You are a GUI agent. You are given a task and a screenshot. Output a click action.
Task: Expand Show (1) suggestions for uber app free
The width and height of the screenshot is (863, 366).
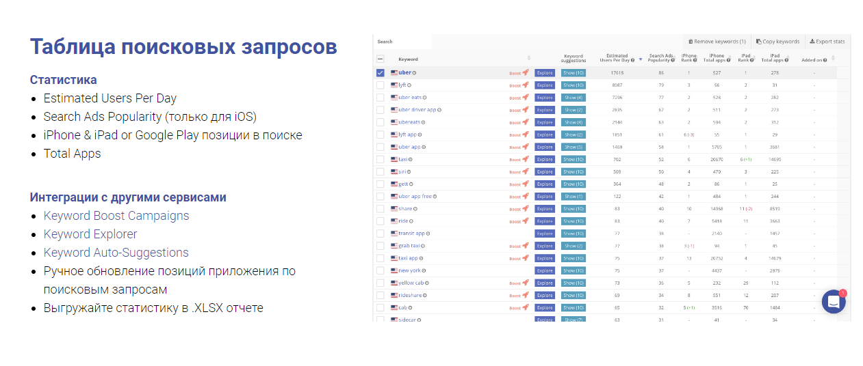(x=573, y=197)
